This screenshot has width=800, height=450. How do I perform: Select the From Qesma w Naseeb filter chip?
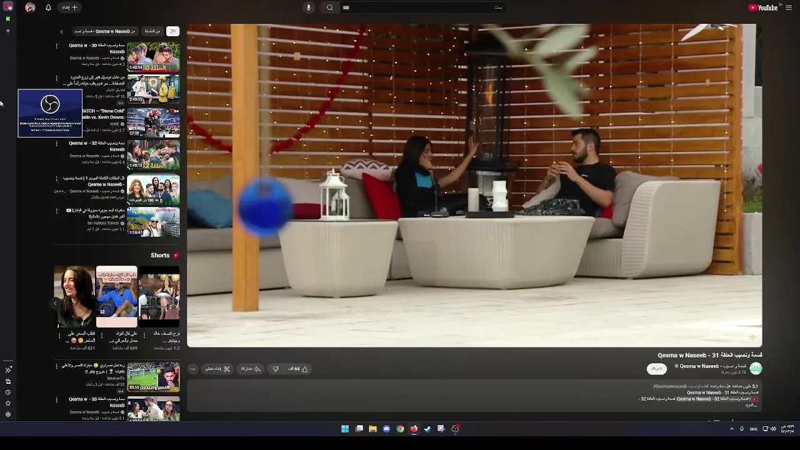(105, 31)
